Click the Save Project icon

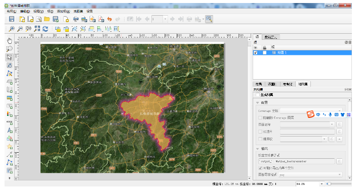click(12, 19)
